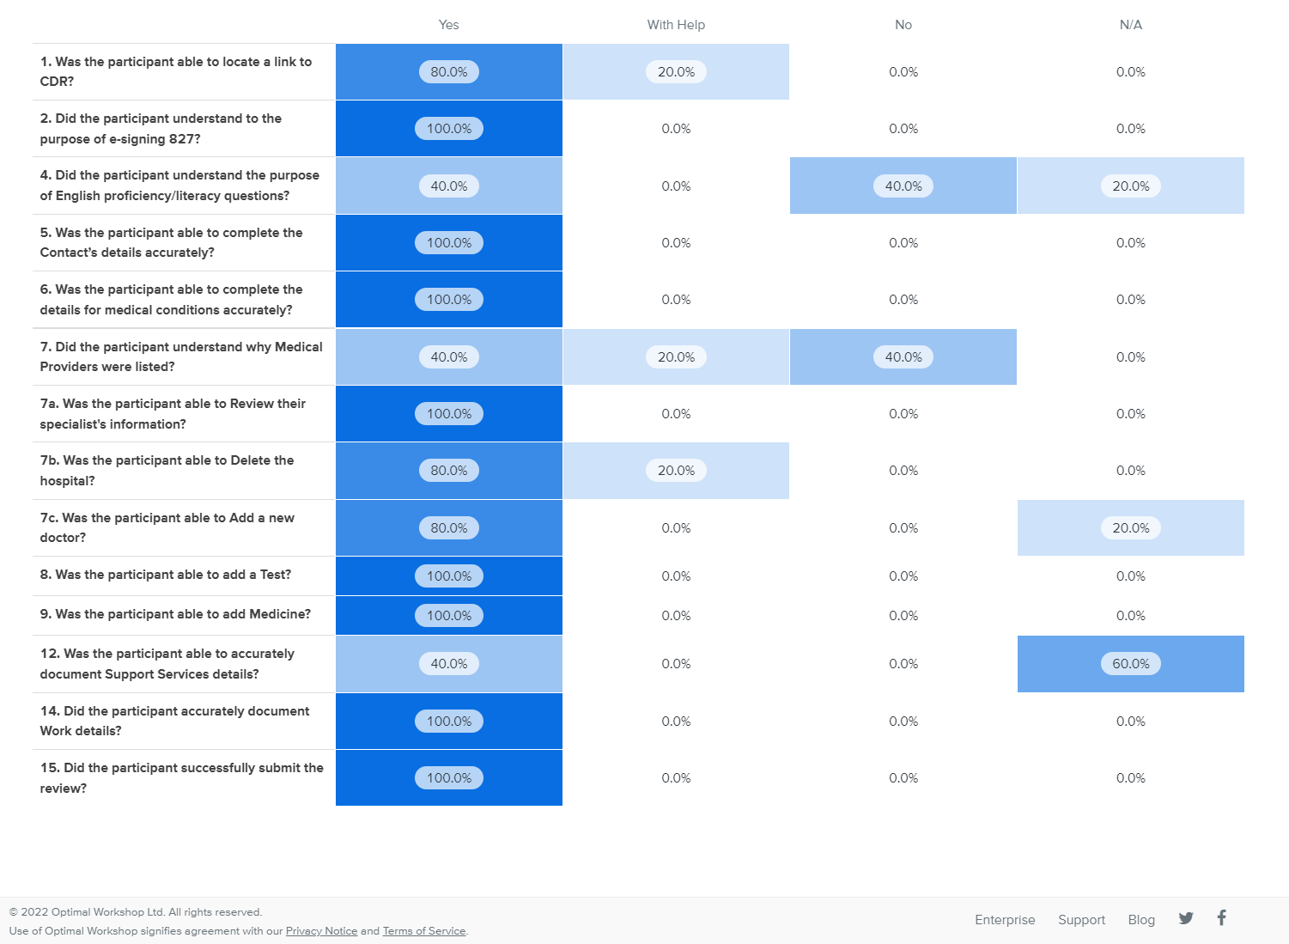Click the Twitter icon in footer
The height and width of the screenshot is (944, 1289).
tap(1186, 918)
